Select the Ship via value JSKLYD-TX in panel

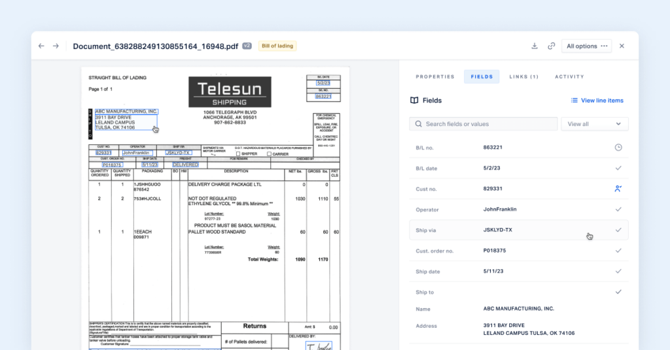pos(498,230)
